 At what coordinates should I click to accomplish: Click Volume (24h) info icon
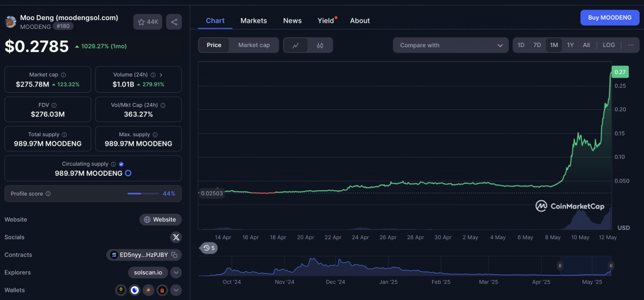pyautogui.click(x=153, y=75)
